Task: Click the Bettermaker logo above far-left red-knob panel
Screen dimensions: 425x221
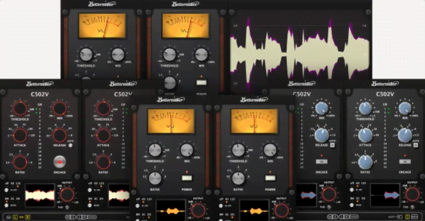Action: (39, 84)
